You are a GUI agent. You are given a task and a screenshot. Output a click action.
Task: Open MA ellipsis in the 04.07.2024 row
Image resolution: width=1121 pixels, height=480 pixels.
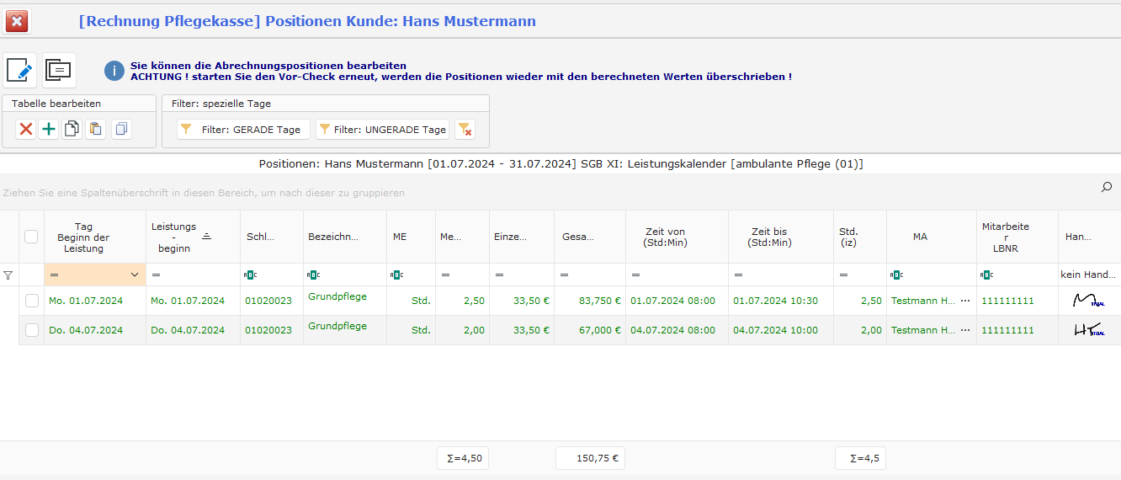coord(964,330)
